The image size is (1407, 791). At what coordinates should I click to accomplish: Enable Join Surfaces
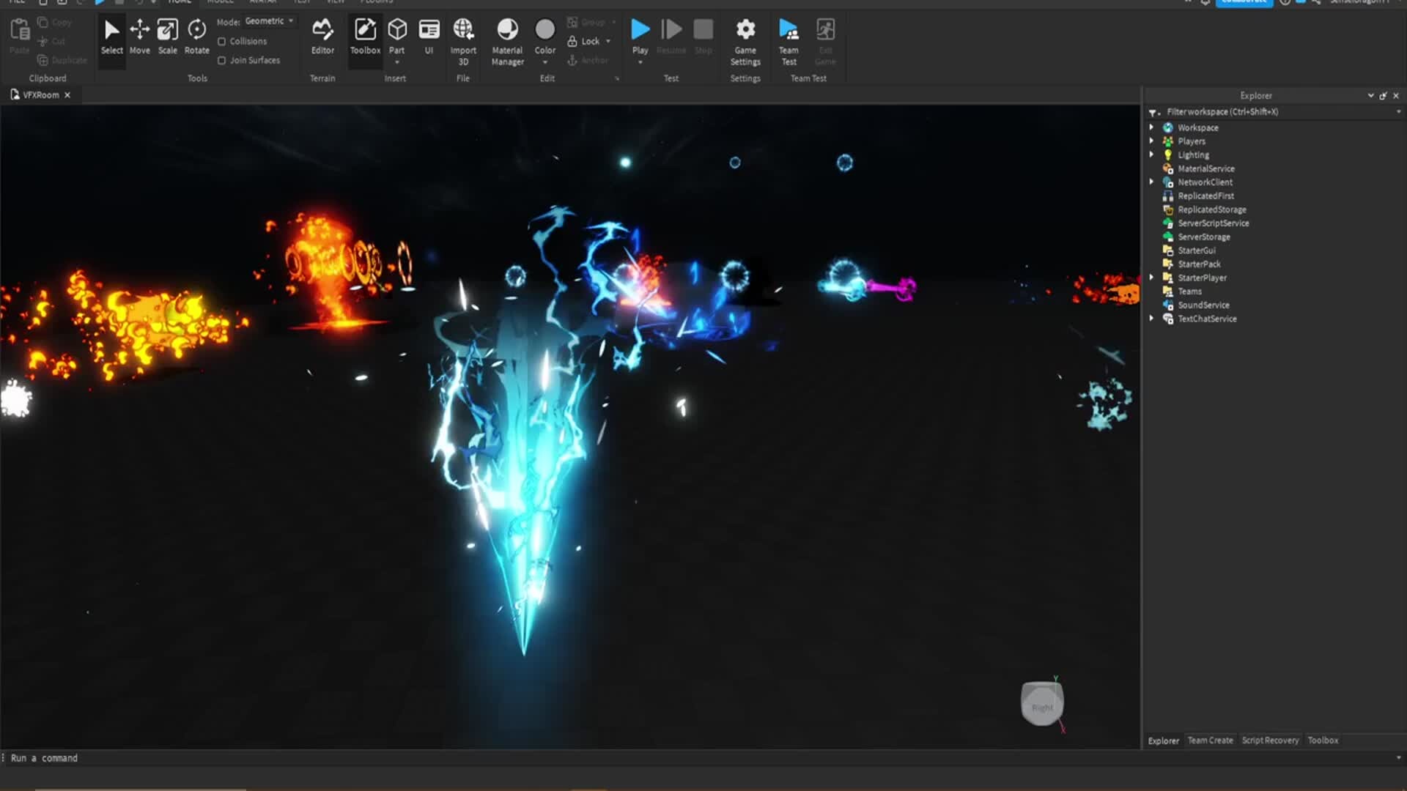(223, 60)
